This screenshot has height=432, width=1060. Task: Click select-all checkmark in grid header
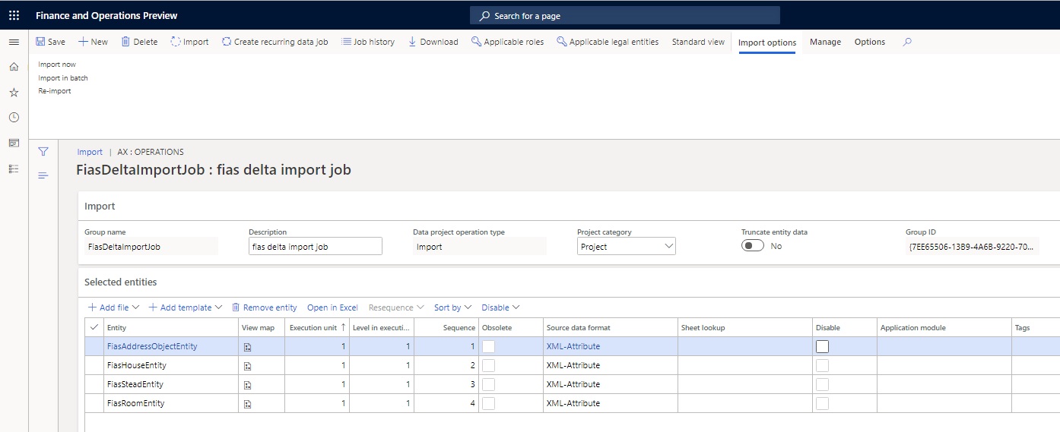(94, 327)
